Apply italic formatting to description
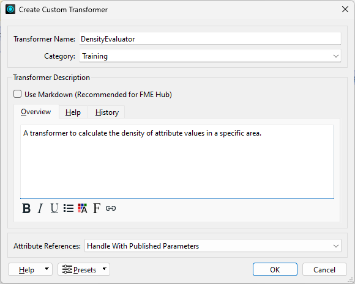Viewport: 355px width, 284px height. pos(40,208)
